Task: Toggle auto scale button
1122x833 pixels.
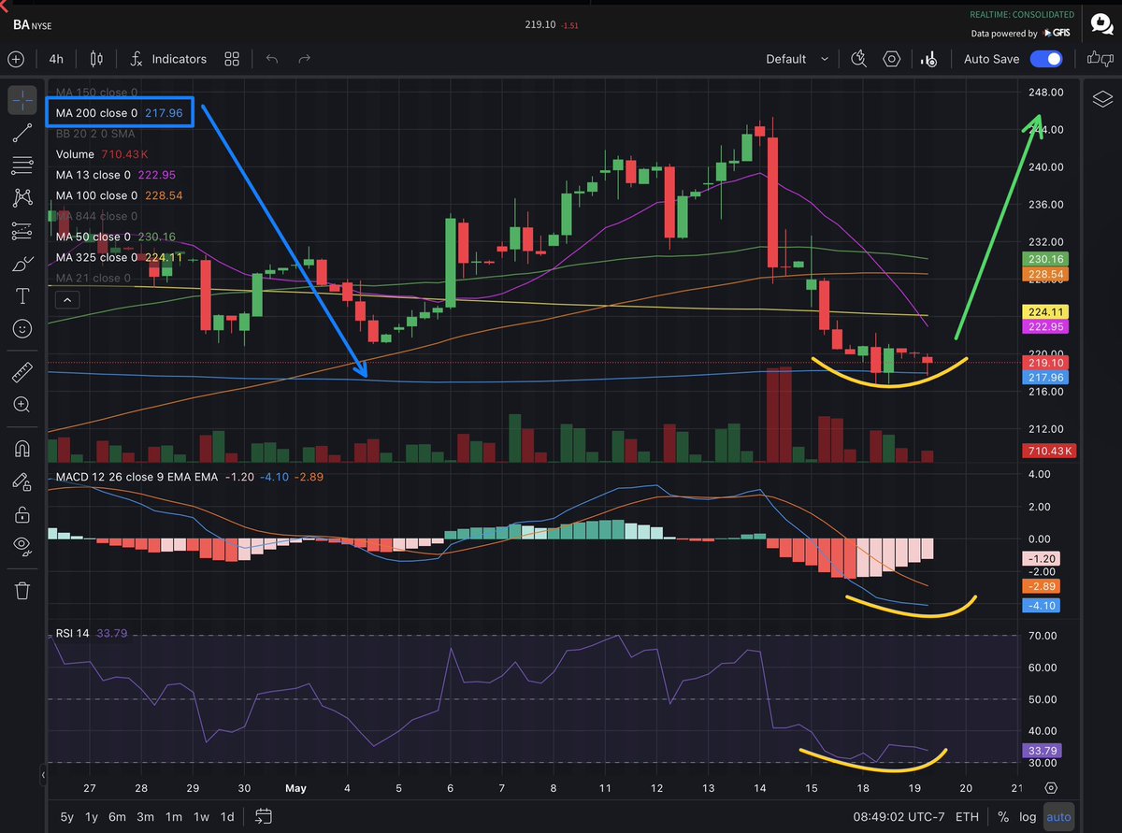Action: click(1058, 817)
